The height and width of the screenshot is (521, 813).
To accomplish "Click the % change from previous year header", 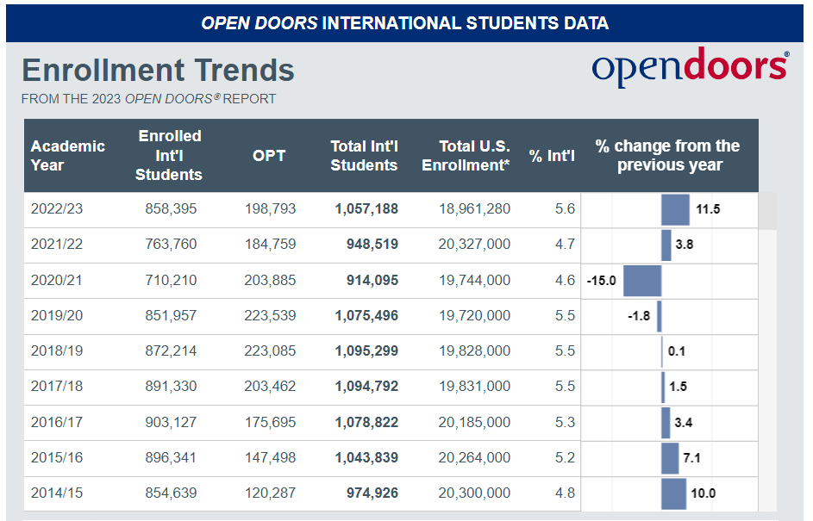I will [669, 156].
